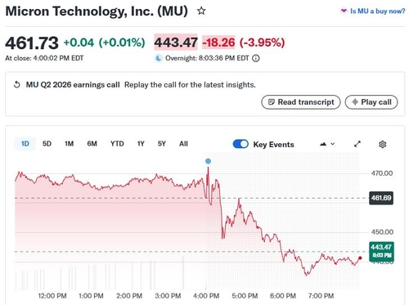Select the 5Y chart range
This screenshot has width=409, height=305.
(162, 144)
